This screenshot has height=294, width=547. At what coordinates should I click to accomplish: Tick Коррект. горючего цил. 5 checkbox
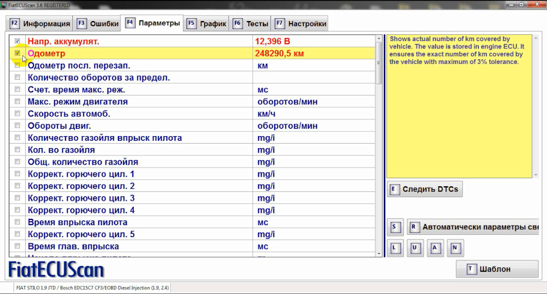(x=18, y=234)
